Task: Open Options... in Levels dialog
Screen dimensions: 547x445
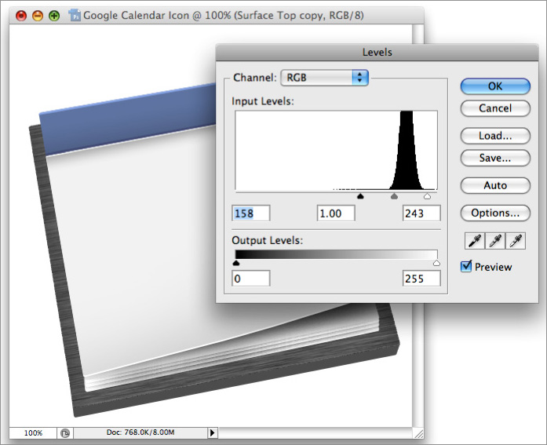Action: [x=495, y=213]
